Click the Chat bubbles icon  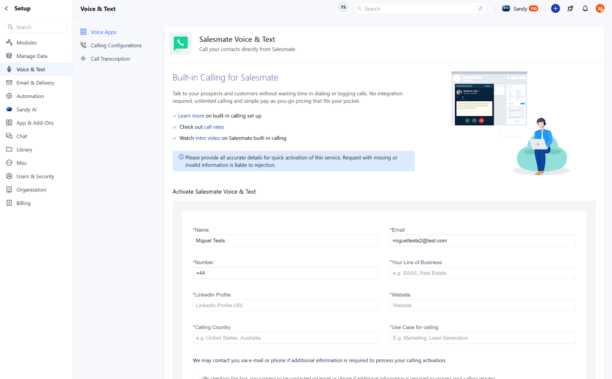[9, 136]
